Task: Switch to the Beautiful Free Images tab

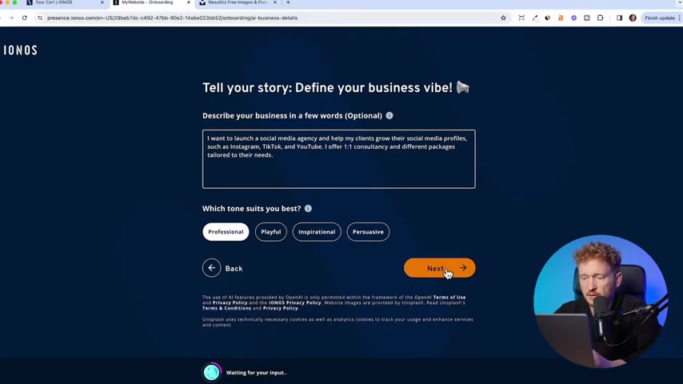Action: point(236,3)
